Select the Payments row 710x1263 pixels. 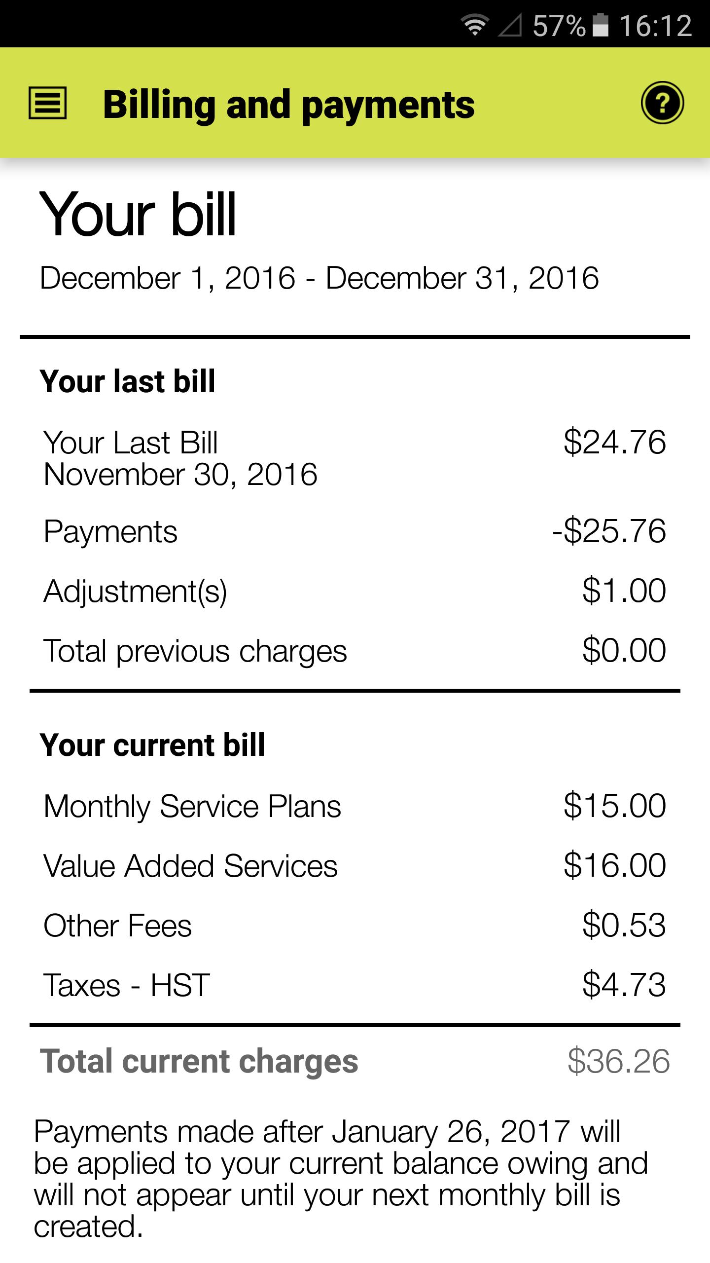tap(355, 532)
